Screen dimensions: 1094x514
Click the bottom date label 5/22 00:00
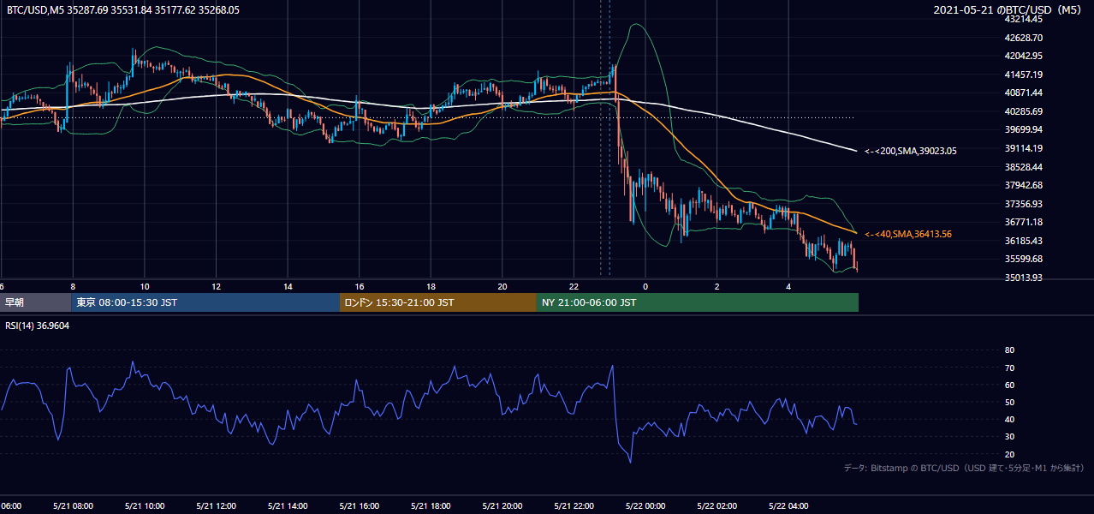click(645, 505)
